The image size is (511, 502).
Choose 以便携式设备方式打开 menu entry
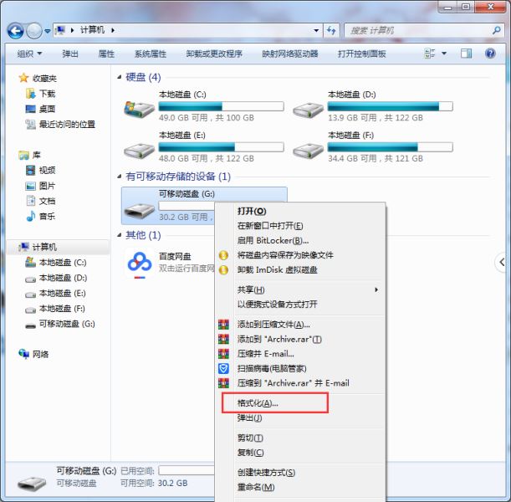[300, 305]
